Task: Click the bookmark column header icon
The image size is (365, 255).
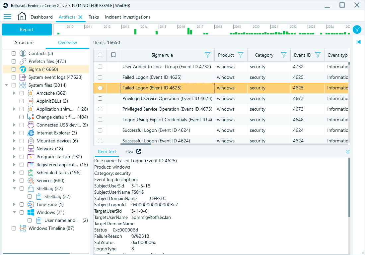Action: coord(113,55)
